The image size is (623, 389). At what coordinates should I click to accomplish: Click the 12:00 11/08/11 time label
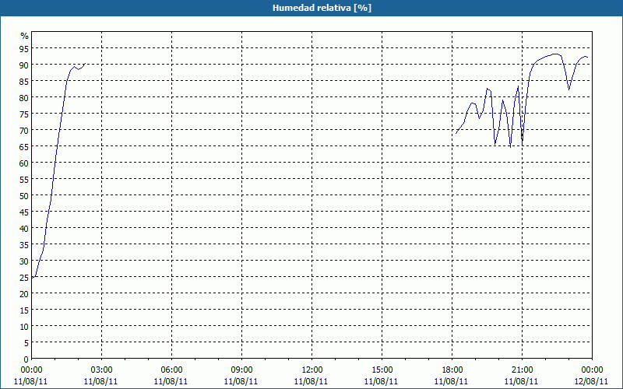[x=311, y=376]
